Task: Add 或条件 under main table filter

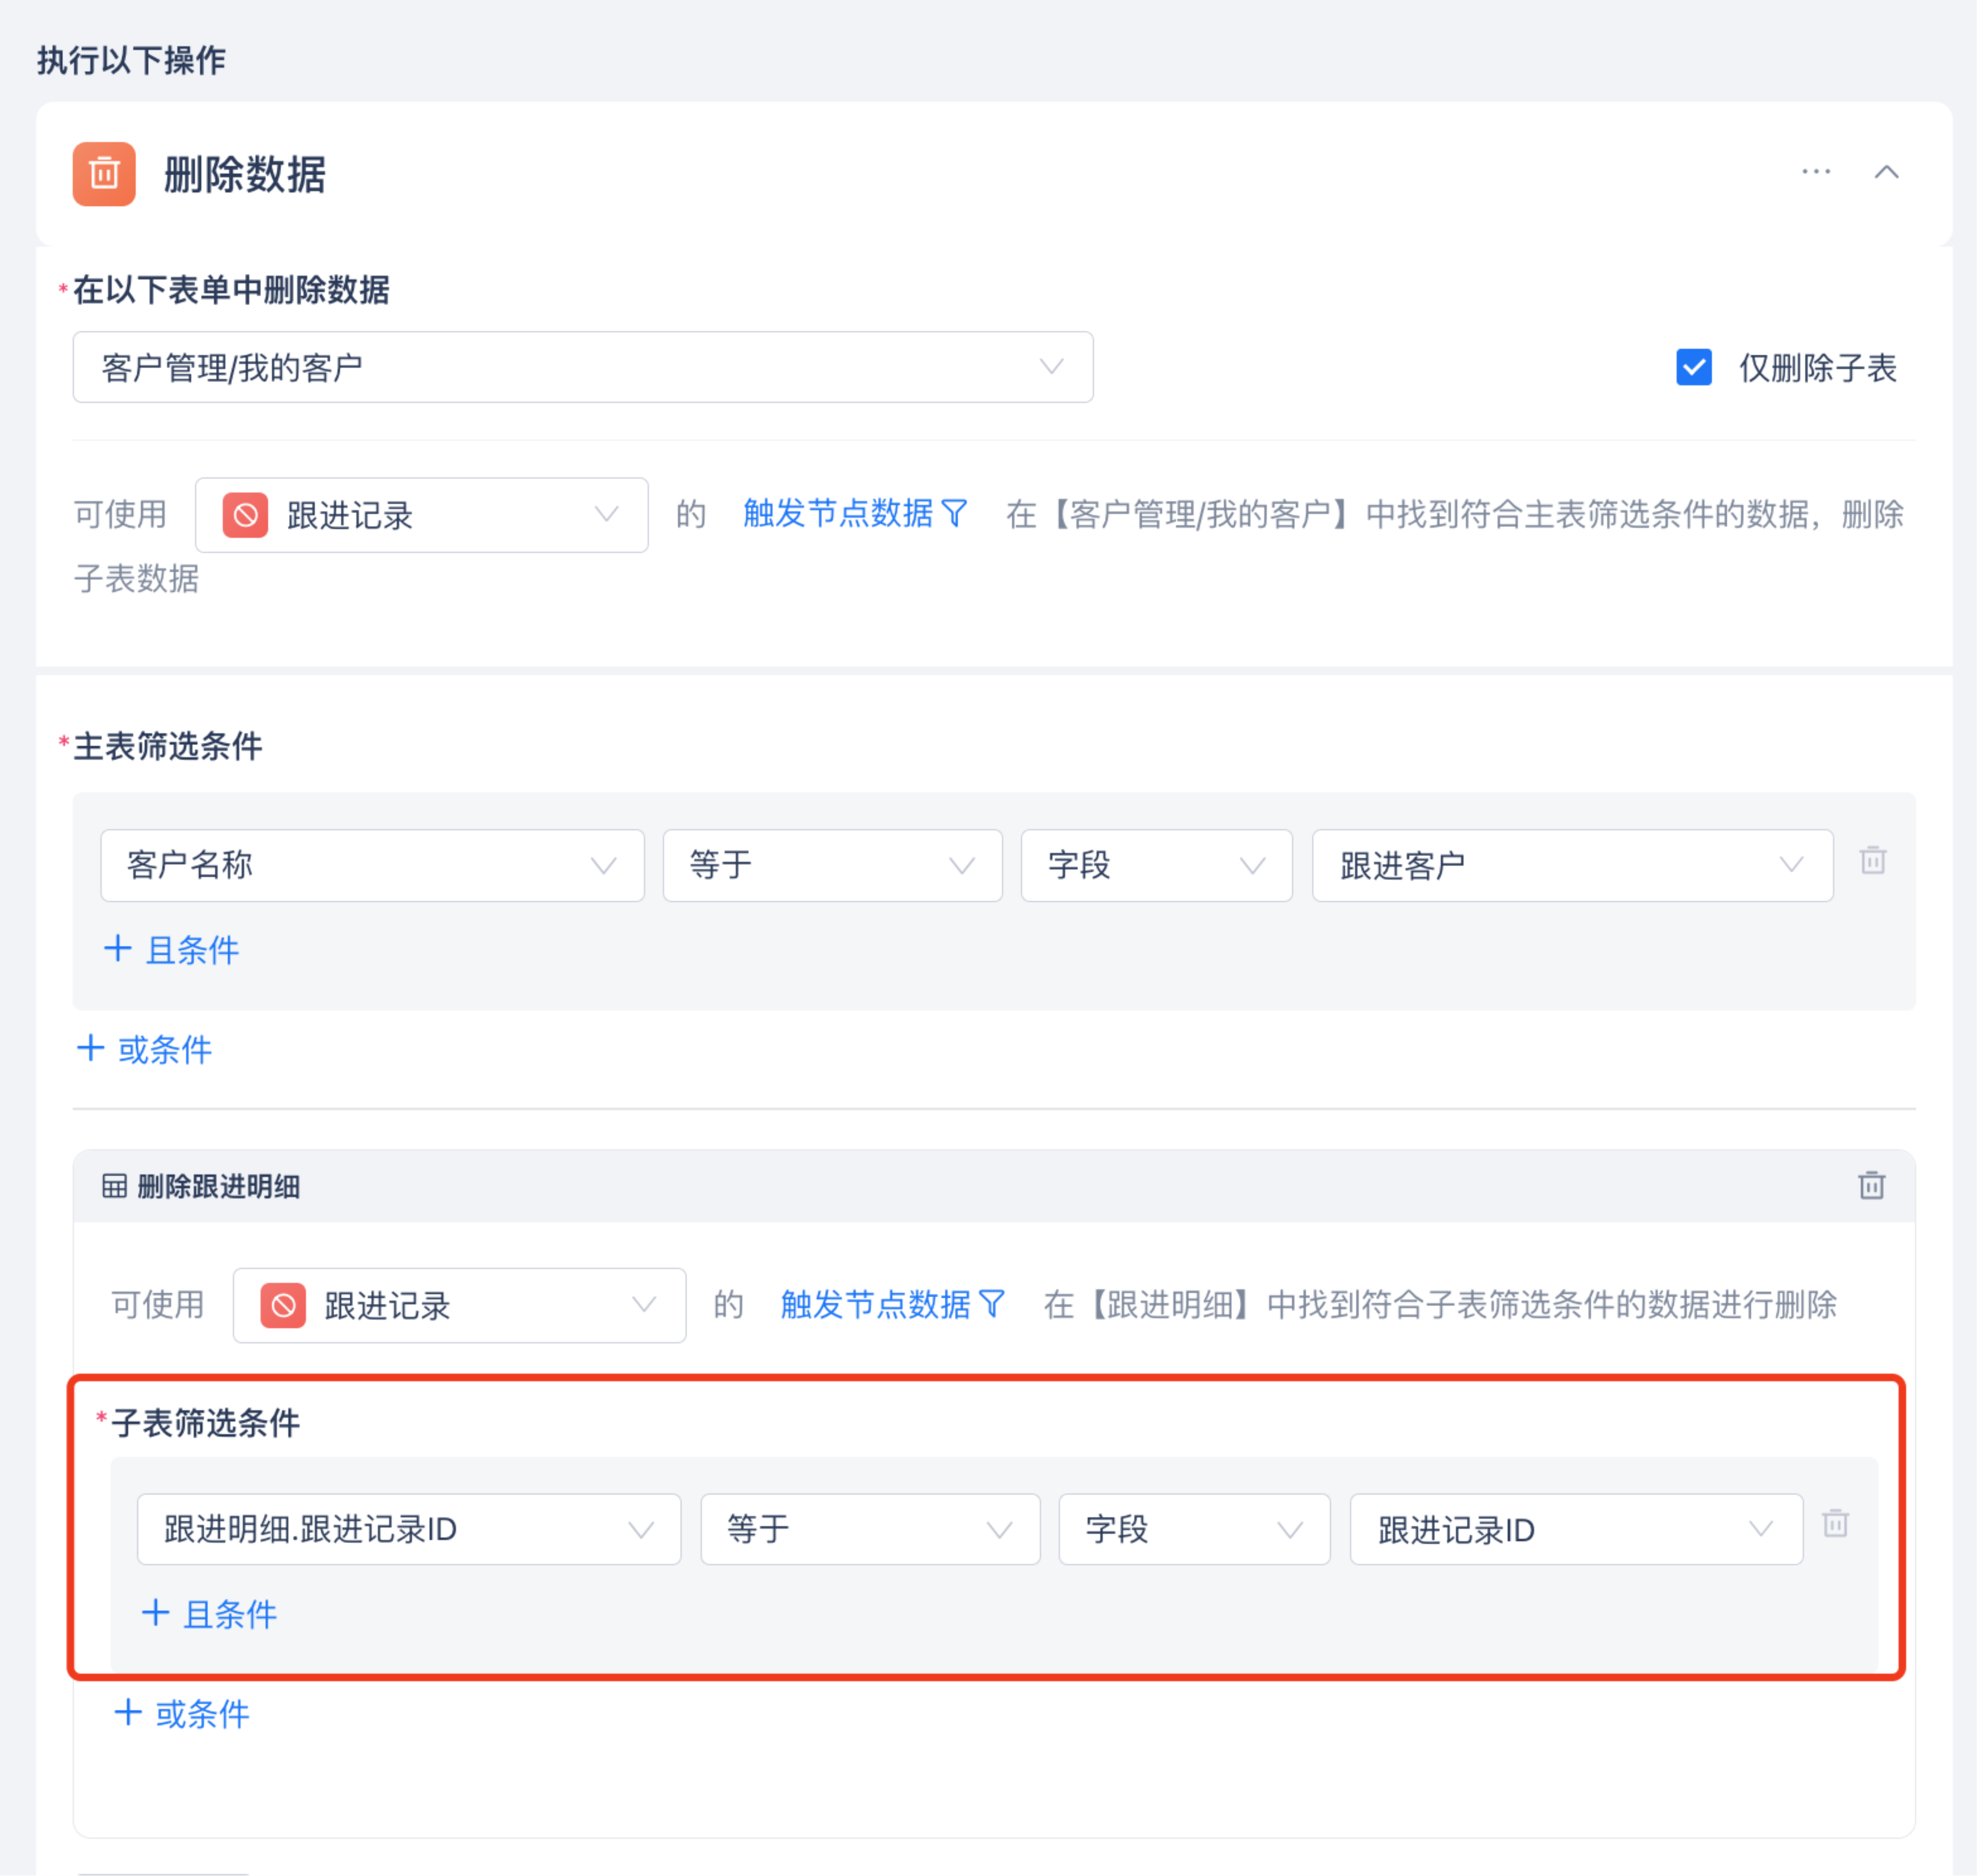Action: [x=145, y=1049]
